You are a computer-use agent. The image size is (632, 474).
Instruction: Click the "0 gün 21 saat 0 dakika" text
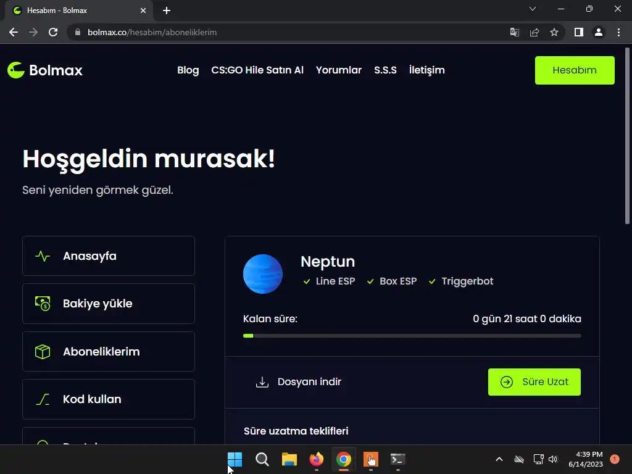click(x=527, y=319)
